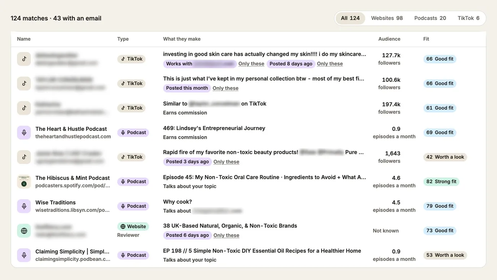
Task: Click the 42 Worth a look badge
Action: (445, 157)
